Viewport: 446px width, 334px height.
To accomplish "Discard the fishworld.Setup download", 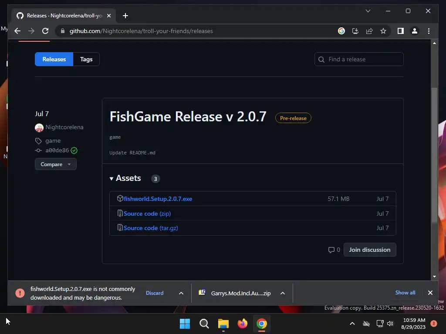I will click(155, 293).
